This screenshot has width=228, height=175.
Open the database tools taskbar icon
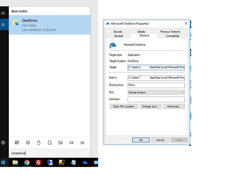click(x=62, y=163)
